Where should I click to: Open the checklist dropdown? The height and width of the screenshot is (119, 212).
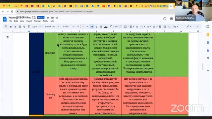click(x=142, y=27)
